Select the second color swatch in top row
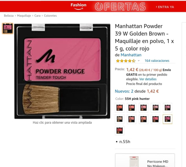The image size is (186, 167). 132,108
